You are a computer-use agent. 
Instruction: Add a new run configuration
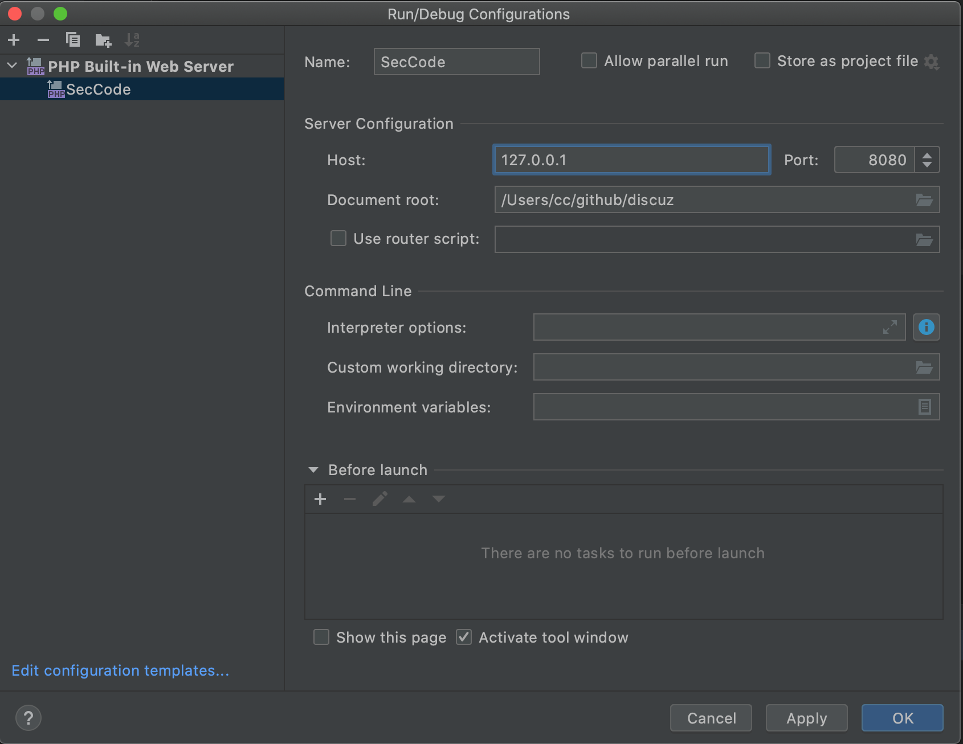(14, 40)
